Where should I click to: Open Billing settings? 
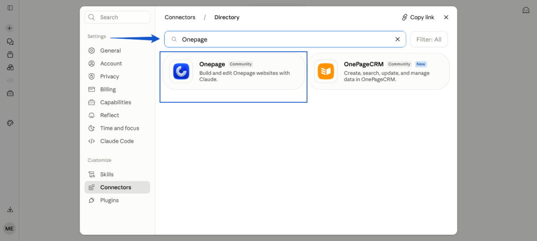click(117, 89)
